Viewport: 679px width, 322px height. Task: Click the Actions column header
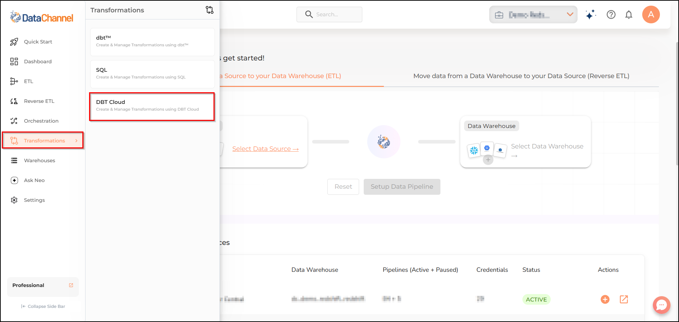[608, 270]
